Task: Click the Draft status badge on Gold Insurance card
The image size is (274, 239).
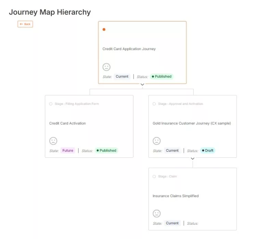Action: click(207, 150)
